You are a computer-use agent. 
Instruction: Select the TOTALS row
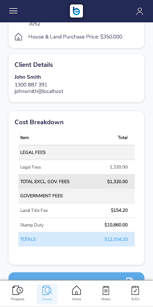(x=76, y=239)
